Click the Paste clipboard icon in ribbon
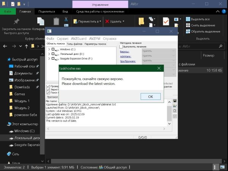This screenshot has height=171, width=228. coord(56,22)
